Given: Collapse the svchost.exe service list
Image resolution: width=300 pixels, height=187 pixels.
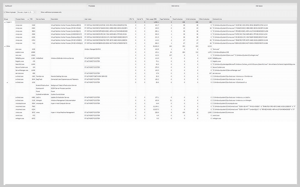Looking at the screenshot, I should click(7, 82).
